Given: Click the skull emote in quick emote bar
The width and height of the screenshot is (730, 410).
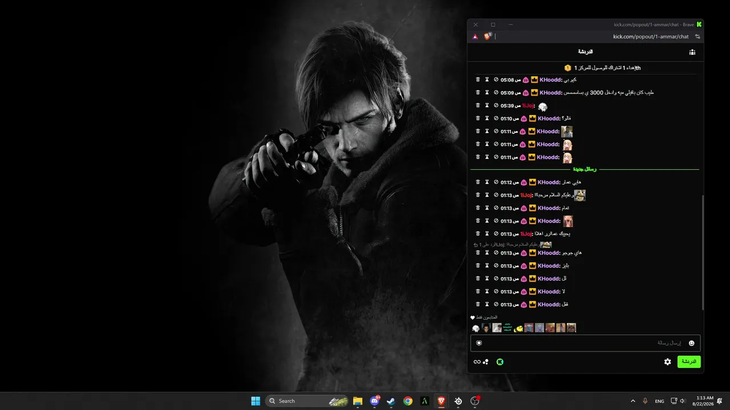Looking at the screenshot, I should click(476, 328).
